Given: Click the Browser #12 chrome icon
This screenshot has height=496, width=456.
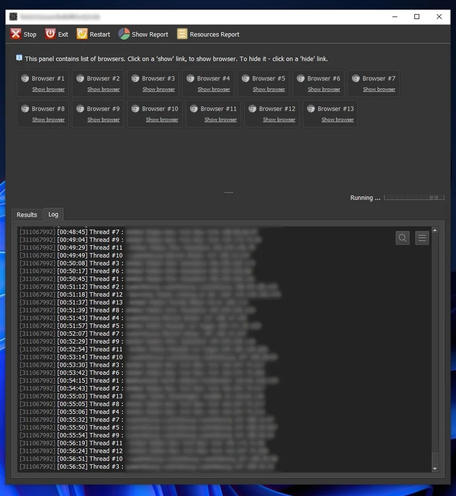Looking at the screenshot, I should (x=252, y=109).
